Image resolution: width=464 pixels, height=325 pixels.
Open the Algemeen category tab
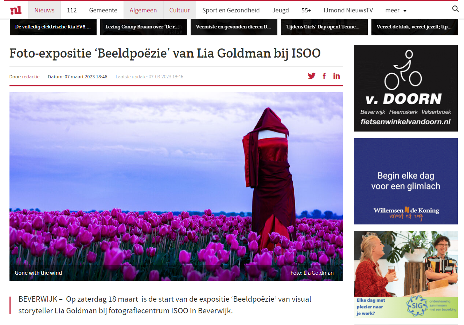click(x=143, y=10)
